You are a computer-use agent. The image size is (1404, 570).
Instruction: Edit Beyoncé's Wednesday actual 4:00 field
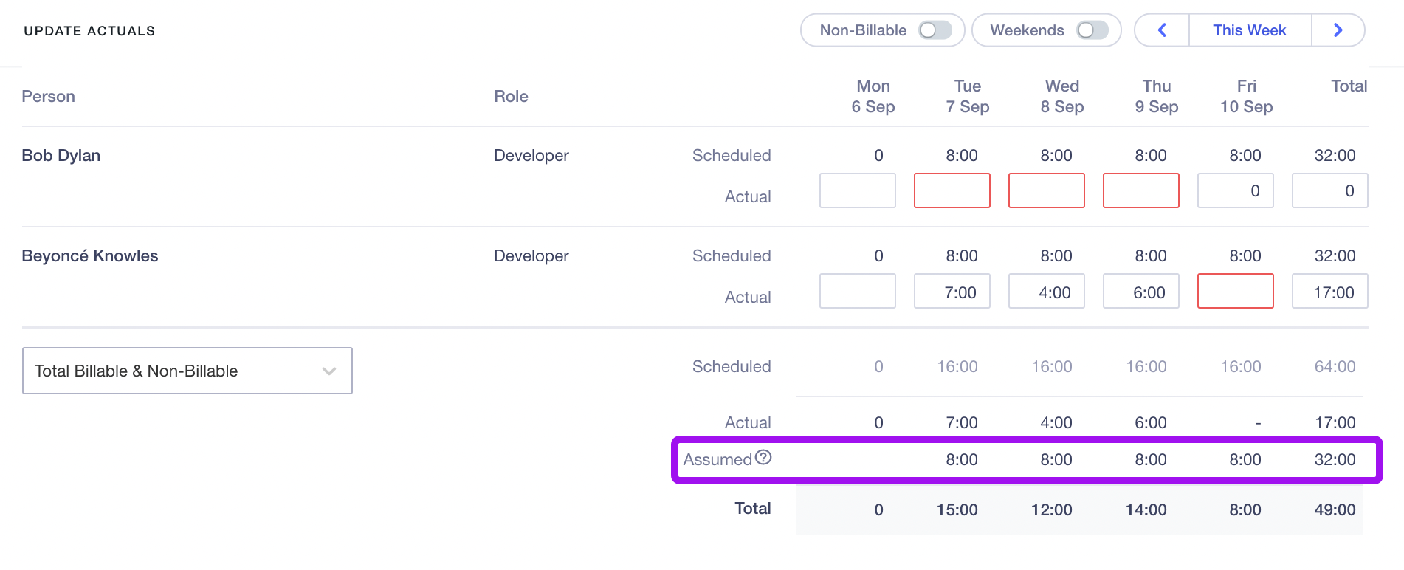click(1046, 291)
